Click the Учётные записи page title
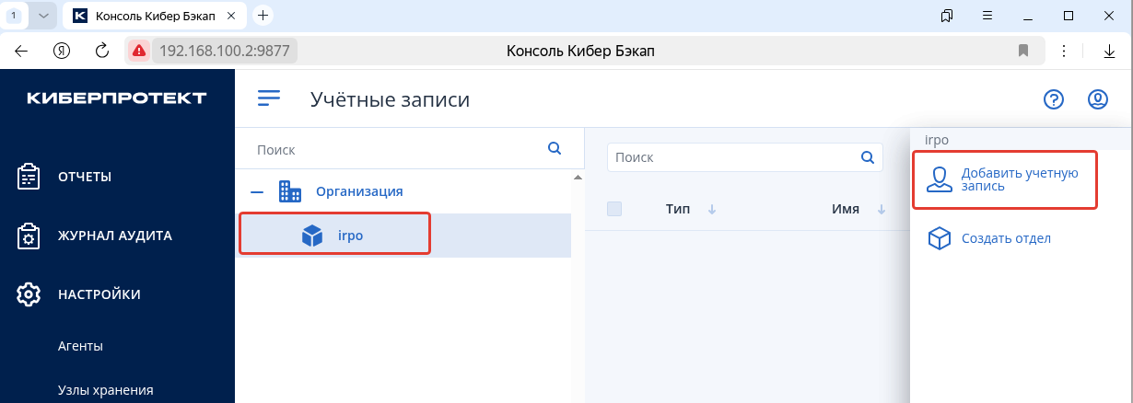This screenshot has width=1133, height=403. click(x=390, y=99)
